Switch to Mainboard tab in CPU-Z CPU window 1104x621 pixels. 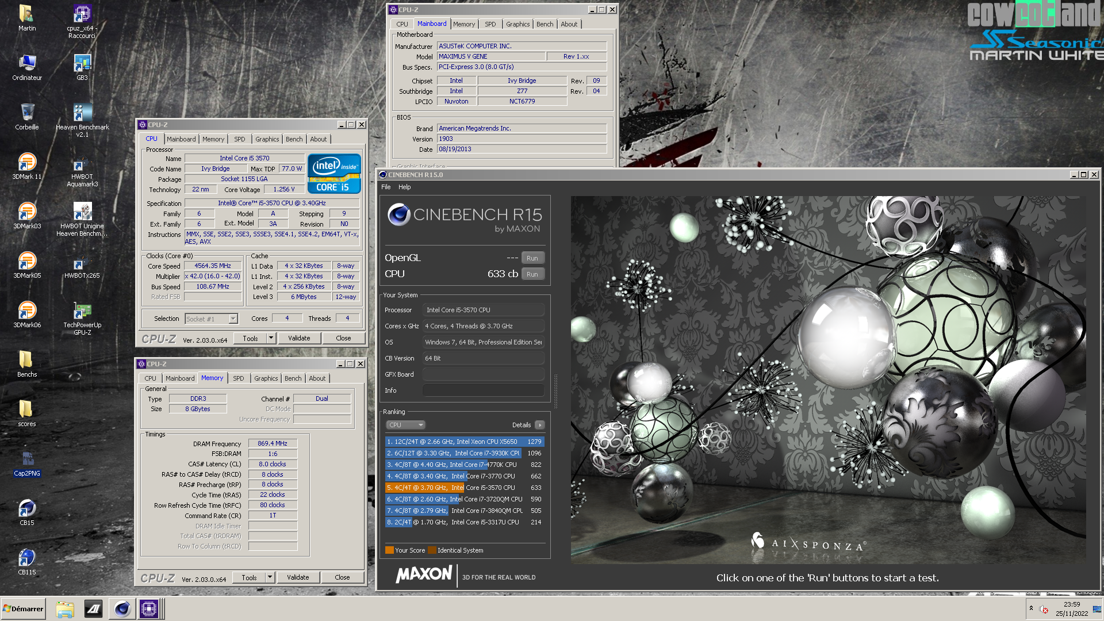pos(181,139)
